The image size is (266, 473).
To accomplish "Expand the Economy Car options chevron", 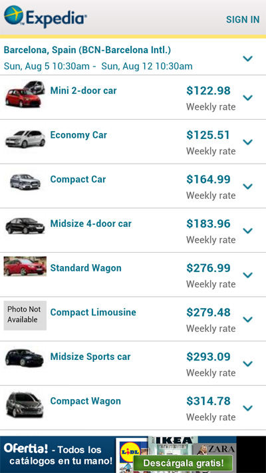I will coord(248,142).
